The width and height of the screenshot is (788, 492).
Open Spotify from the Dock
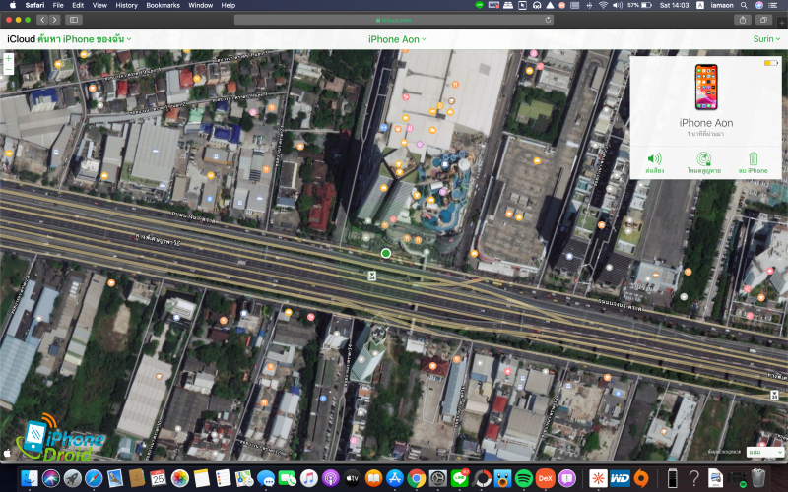click(524, 478)
